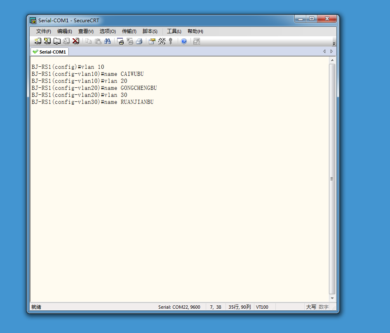Open the 查看(V) menu
The width and height of the screenshot is (390, 333).
click(86, 31)
